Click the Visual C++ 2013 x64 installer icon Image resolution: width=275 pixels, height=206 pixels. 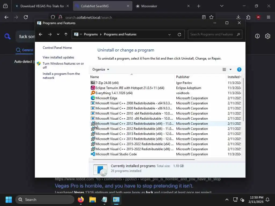[x=93, y=134]
